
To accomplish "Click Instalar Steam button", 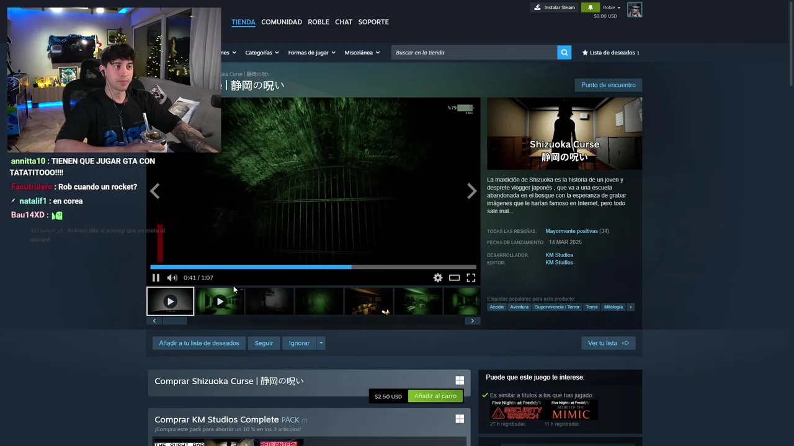I will pos(555,7).
